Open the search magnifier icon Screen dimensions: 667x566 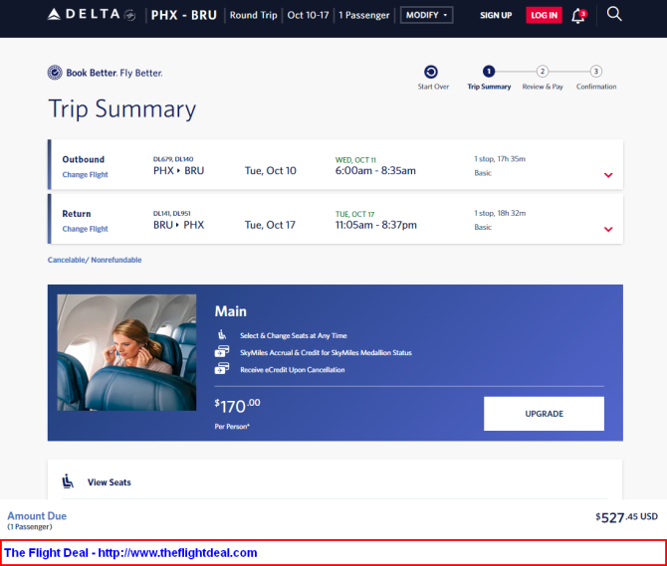click(x=614, y=14)
